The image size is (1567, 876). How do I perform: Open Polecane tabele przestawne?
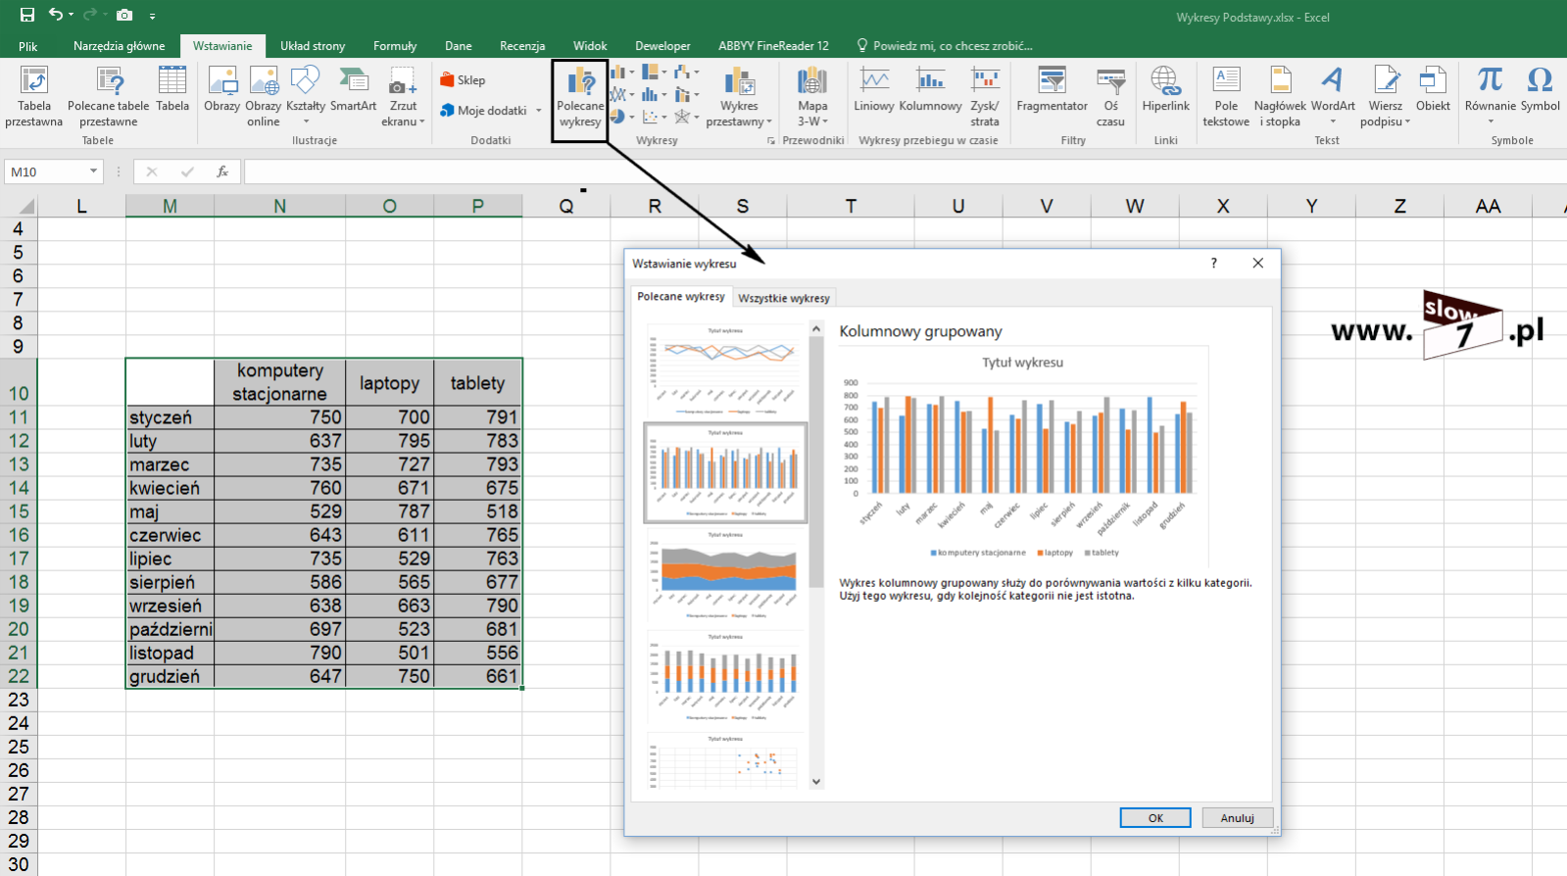pos(109,97)
